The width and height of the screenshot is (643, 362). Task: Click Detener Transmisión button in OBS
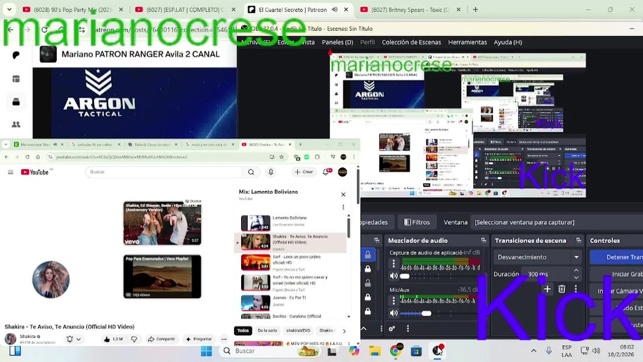(x=616, y=257)
